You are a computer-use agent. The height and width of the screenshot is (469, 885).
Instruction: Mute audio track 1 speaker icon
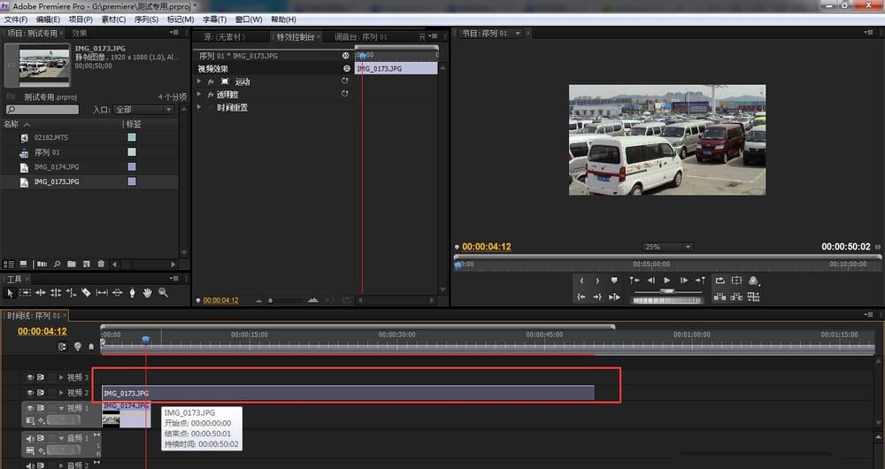tap(30, 438)
